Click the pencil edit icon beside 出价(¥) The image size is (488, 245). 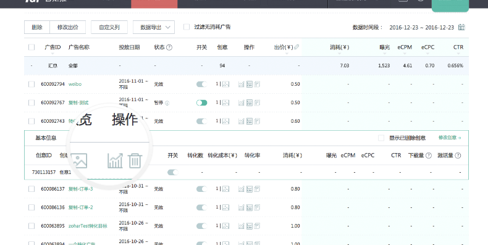[297, 47]
